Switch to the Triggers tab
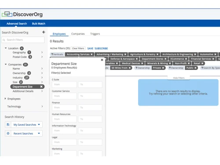220x165 pixels. (x=95, y=34)
